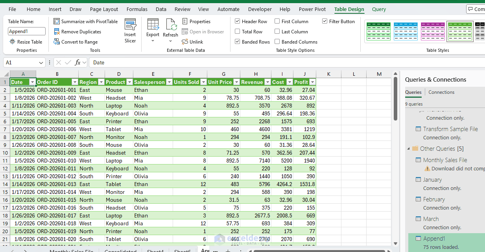This screenshot has height=252, width=485.
Task: Click the January query table icon
Action: pyautogui.click(x=419, y=180)
